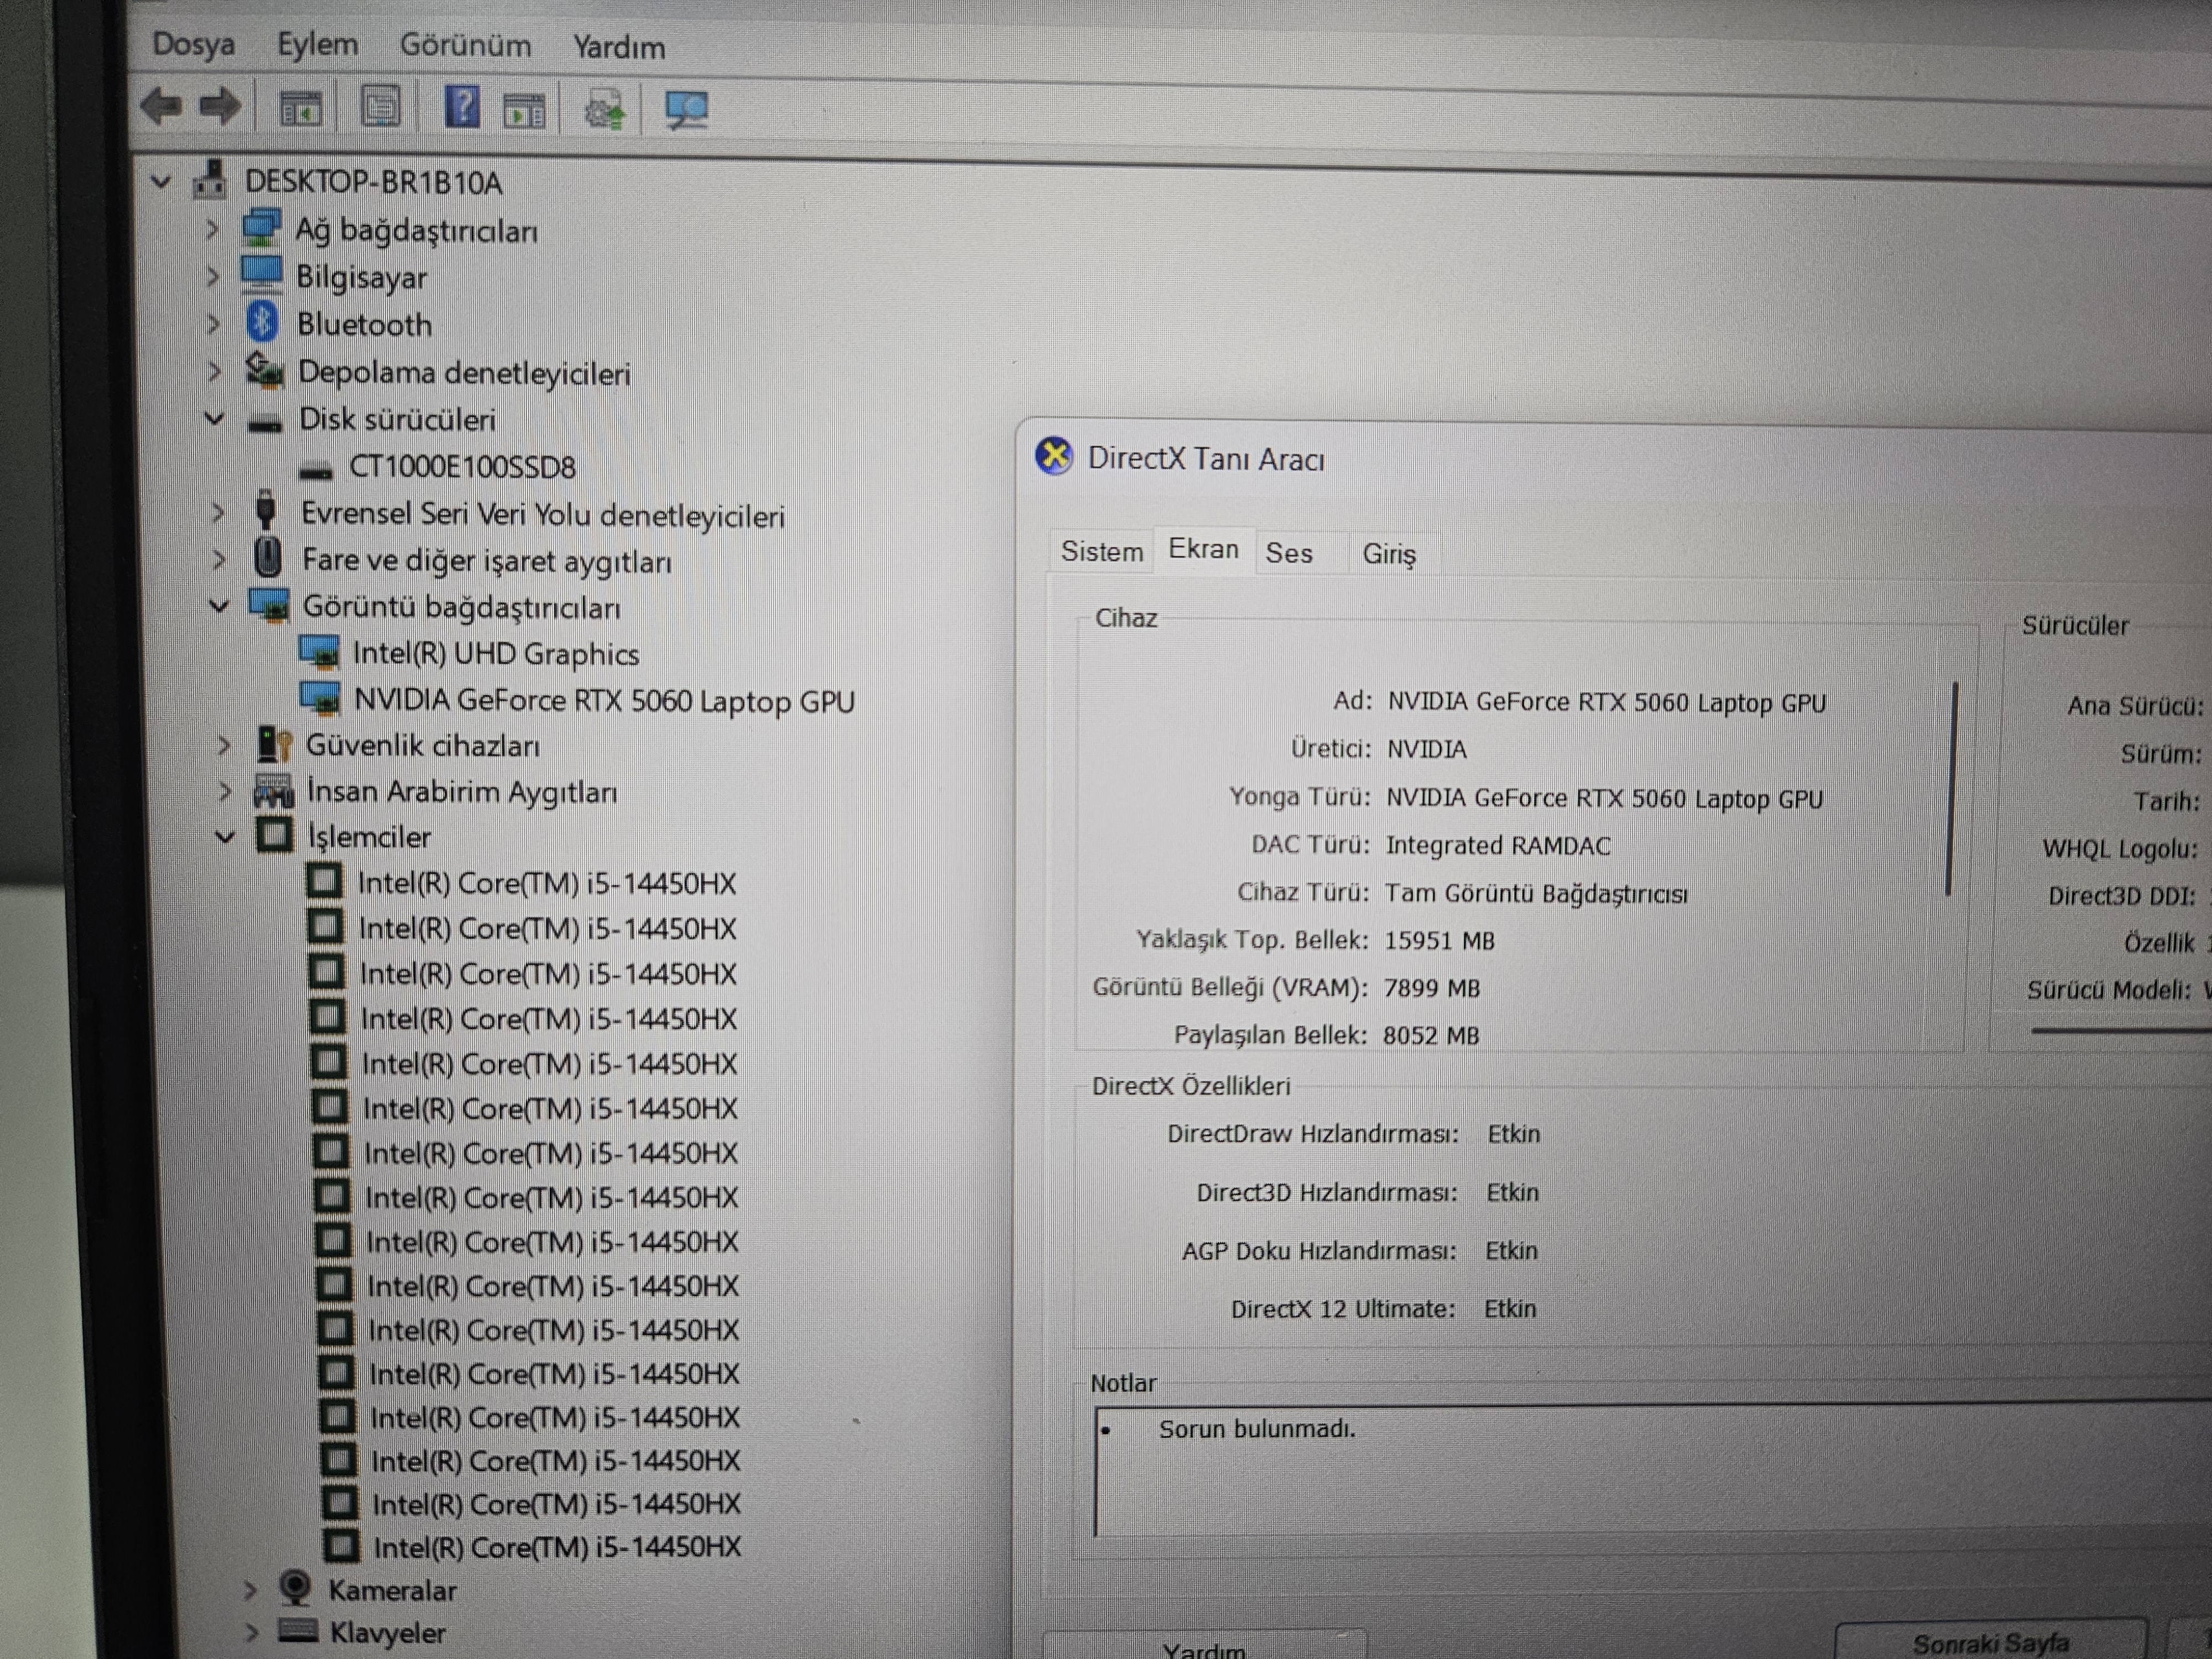The height and width of the screenshot is (1659, 2212).
Task: Open the Yardım menu in Device Manager
Action: point(619,47)
